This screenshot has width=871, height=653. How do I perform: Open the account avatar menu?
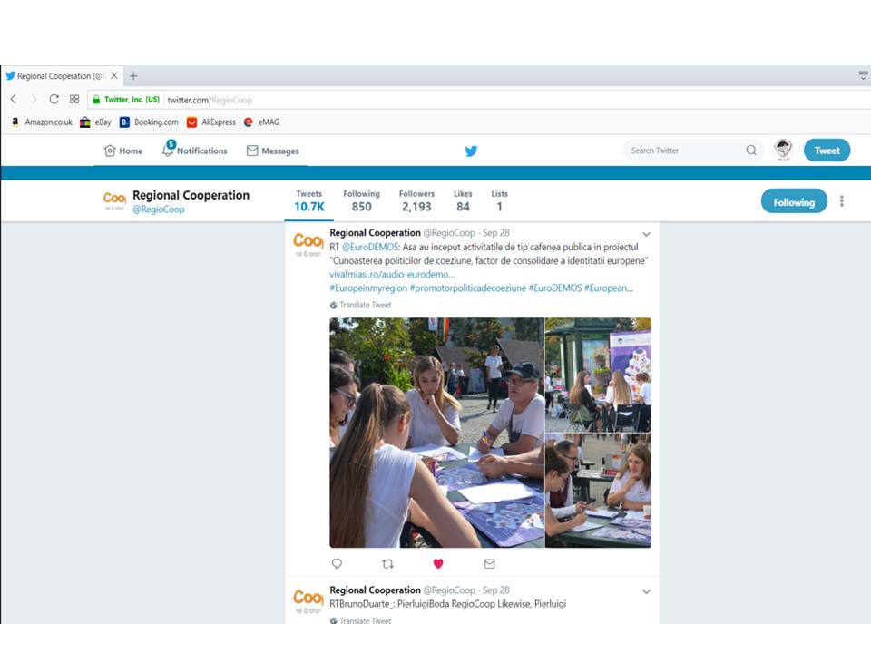click(x=783, y=150)
